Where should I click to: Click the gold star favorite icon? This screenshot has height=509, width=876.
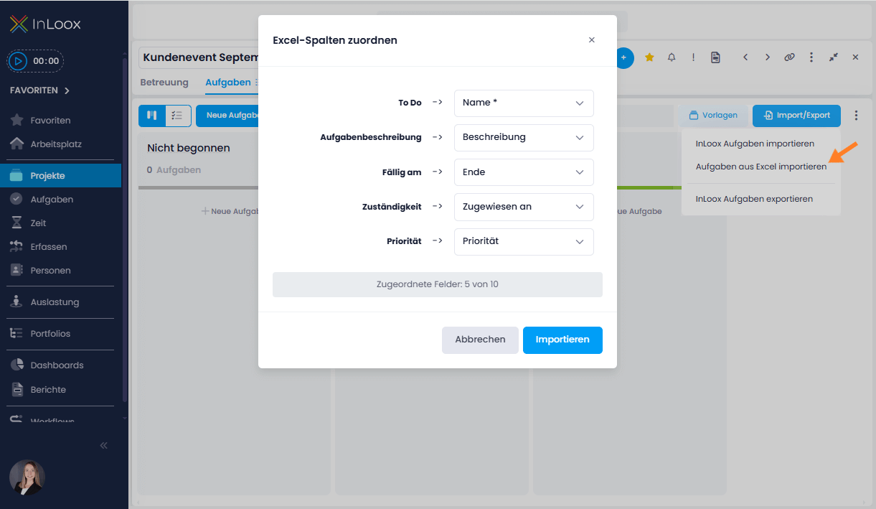pos(649,57)
